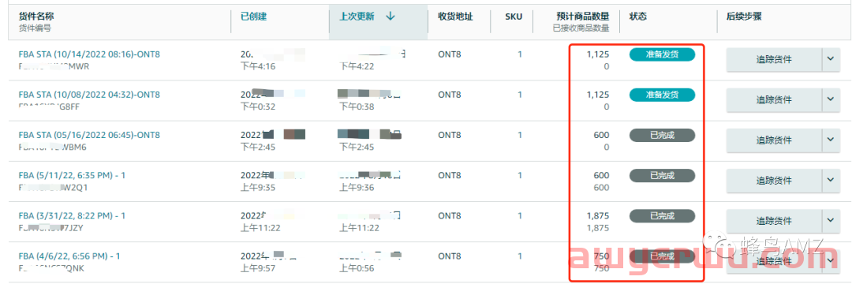The width and height of the screenshot is (852, 284).
Task: Click SKU count 1 for 5/11/22 shipment
Action: 519,175
